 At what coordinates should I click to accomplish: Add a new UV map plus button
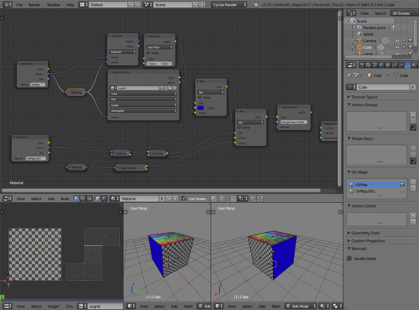413,182
